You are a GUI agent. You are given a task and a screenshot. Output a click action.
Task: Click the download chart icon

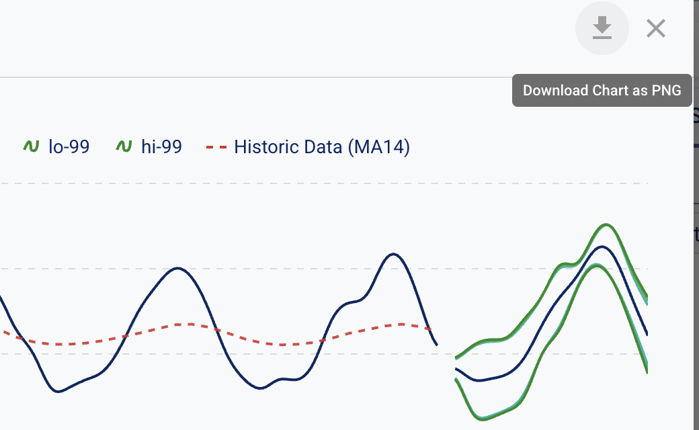(x=602, y=28)
